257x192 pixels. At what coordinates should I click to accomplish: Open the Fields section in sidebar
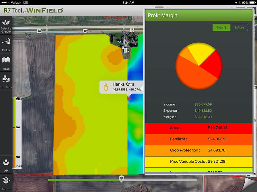pos(6,45)
